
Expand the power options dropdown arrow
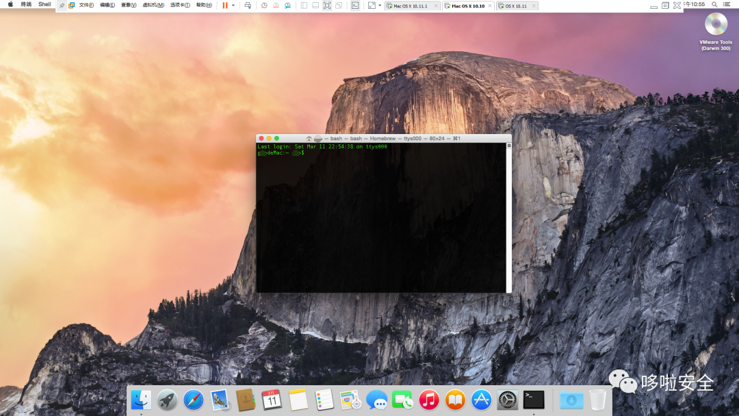[233, 5]
